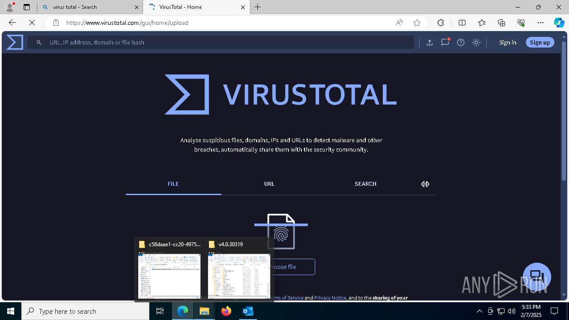
Task: Open Outlook from the taskbar
Action: point(248,311)
